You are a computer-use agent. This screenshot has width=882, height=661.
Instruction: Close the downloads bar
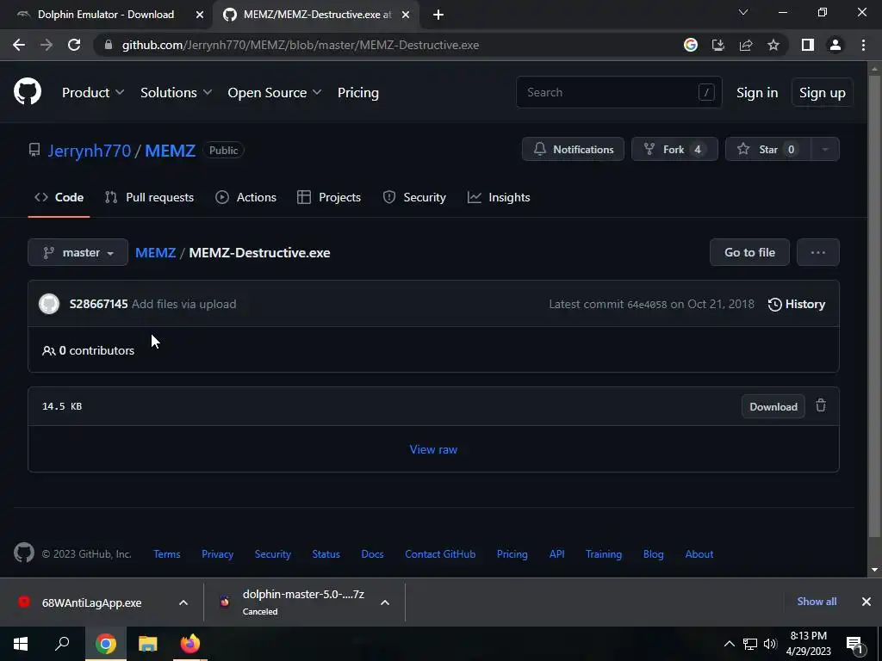[866, 602]
